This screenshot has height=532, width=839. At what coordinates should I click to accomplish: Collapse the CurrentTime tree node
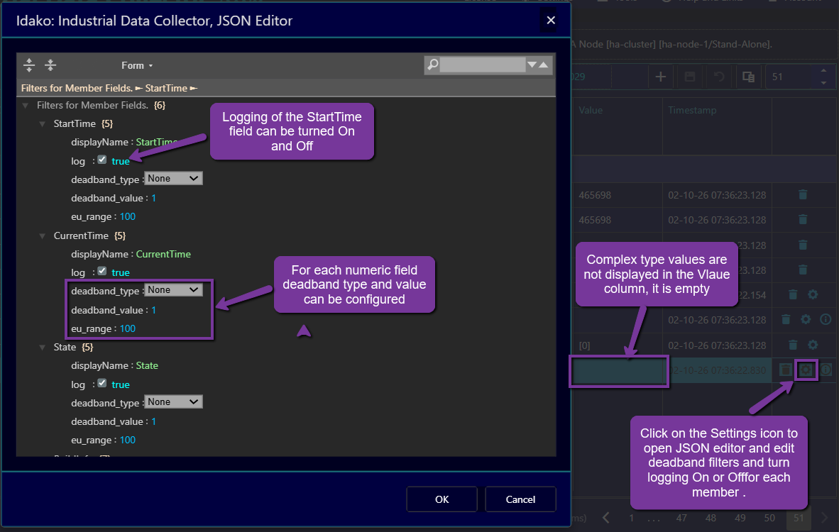tap(43, 235)
